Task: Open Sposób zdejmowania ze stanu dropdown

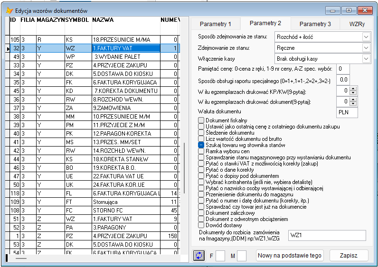Action: tap(366, 37)
